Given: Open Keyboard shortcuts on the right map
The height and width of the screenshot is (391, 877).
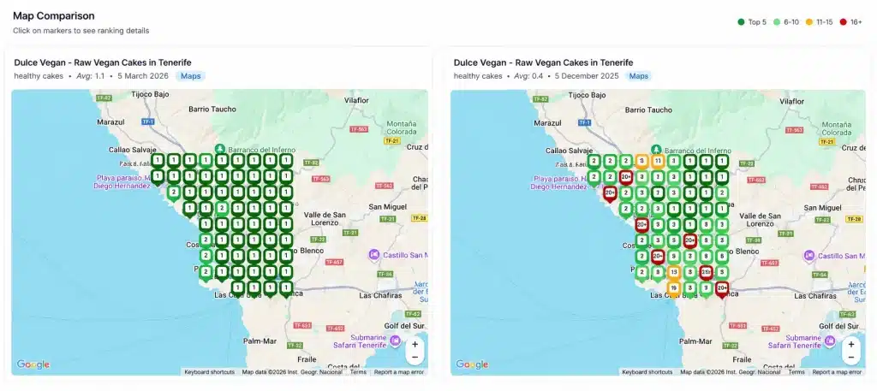Looking at the screenshot, I should [647, 372].
